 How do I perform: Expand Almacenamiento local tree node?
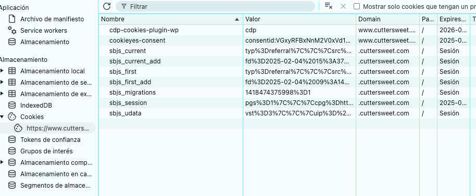2,71
